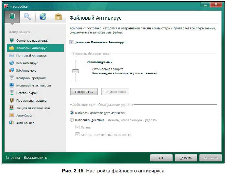The image size is (227, 175).
Task: Click the Почтовый Антивирус envelope icon
Action: pos(12,56)
